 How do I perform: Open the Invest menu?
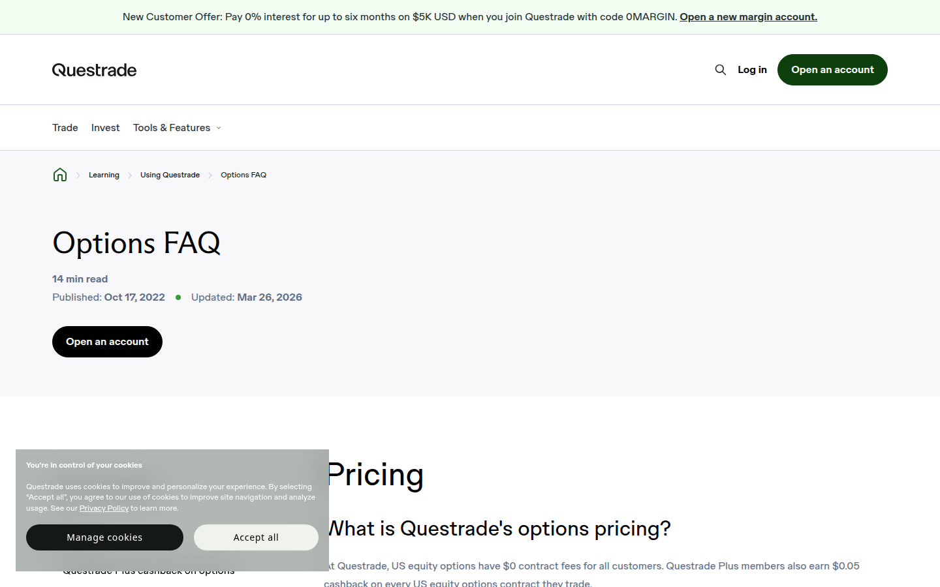[x=106, y=128]
